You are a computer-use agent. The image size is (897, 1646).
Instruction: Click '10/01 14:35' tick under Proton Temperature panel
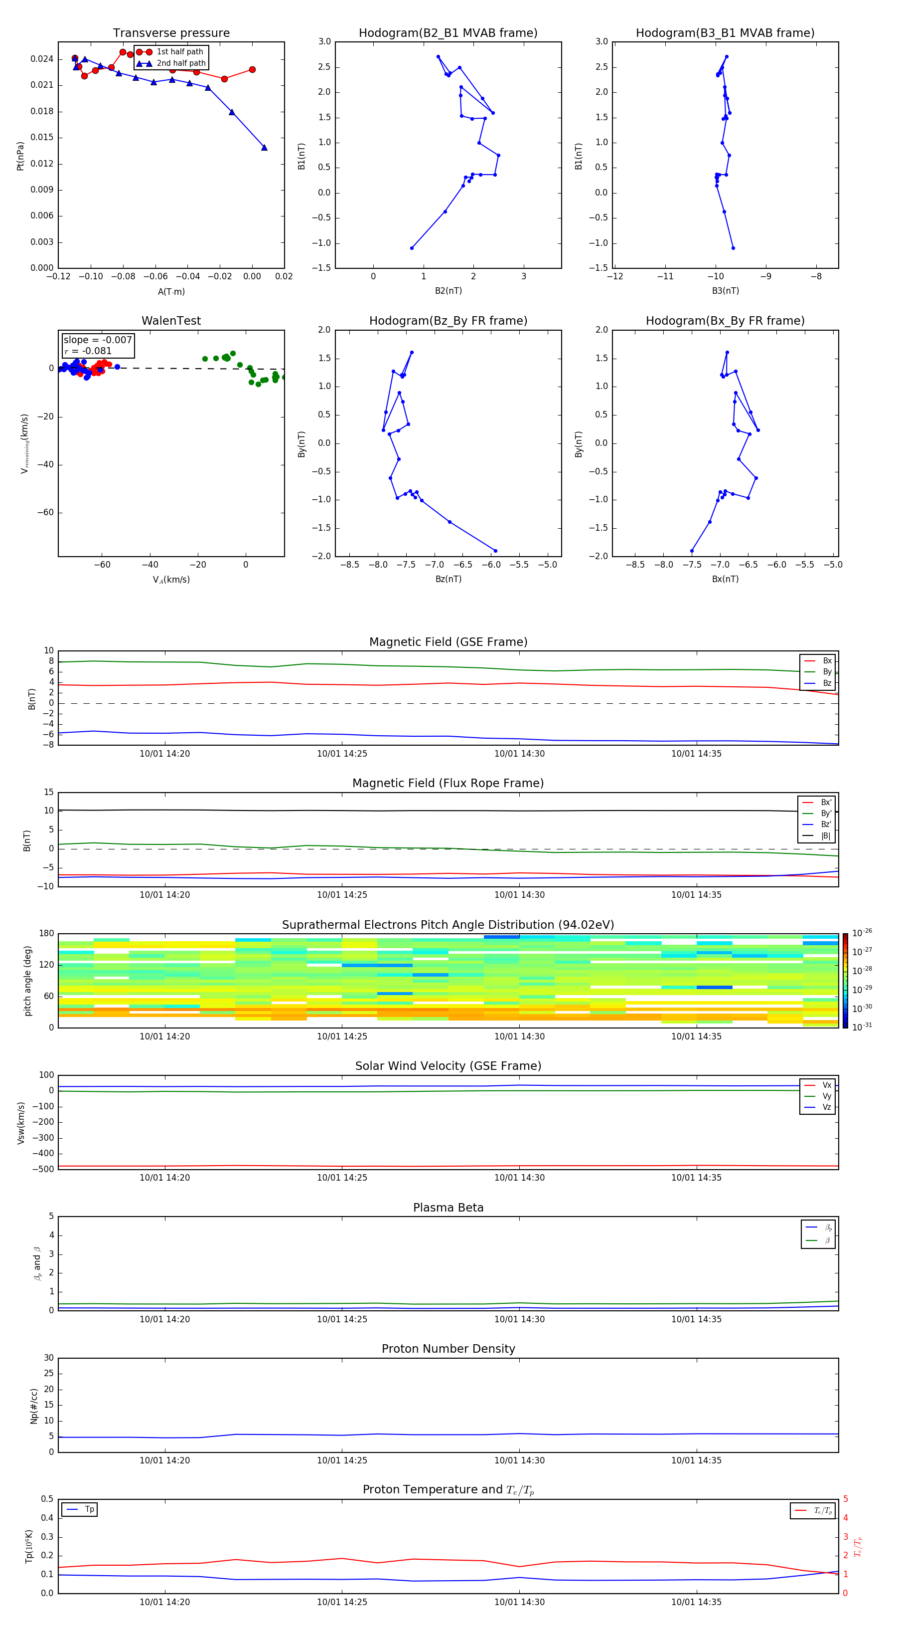pyautogui.click(x=697, y=1602)
